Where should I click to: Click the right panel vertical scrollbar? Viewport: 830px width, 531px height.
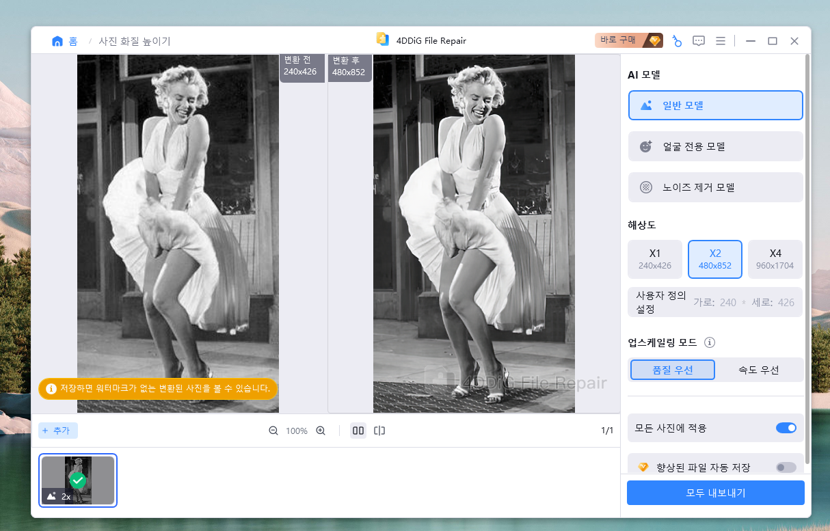(807, 260)
